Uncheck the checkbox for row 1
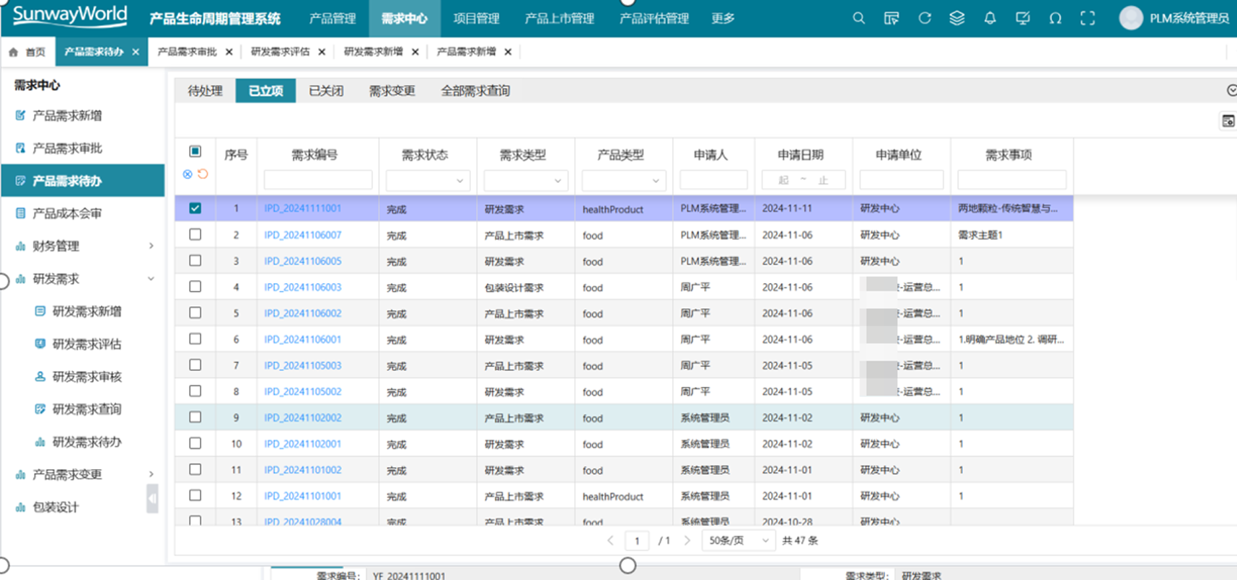 click(195, 208)
